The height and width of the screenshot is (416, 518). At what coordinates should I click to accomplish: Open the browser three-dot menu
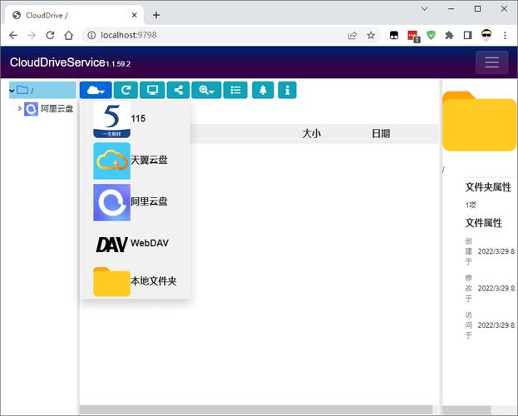point(505,35)
